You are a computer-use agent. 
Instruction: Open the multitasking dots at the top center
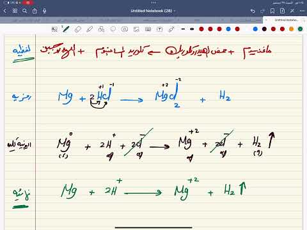tap(154, 3)
